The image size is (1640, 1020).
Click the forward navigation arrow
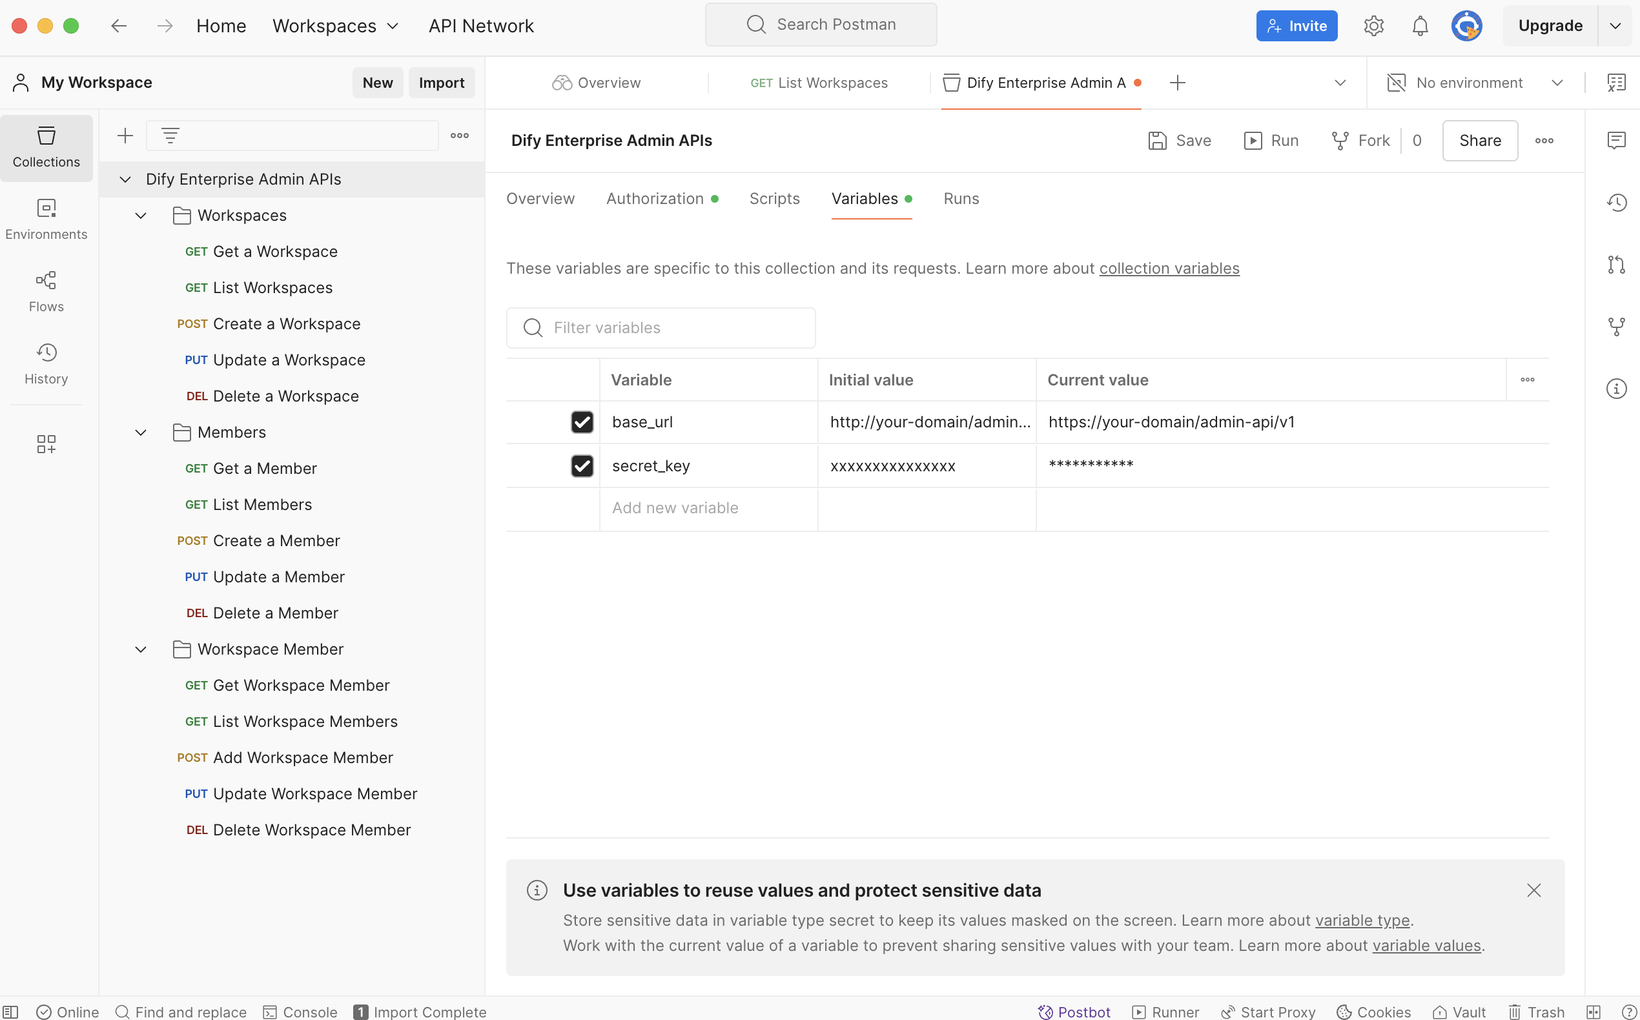(165, 26)
